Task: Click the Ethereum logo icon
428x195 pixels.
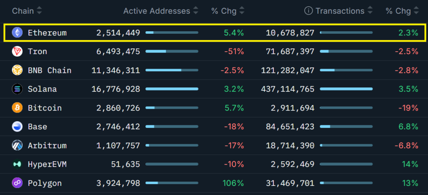Action: [x=17, y=32]
